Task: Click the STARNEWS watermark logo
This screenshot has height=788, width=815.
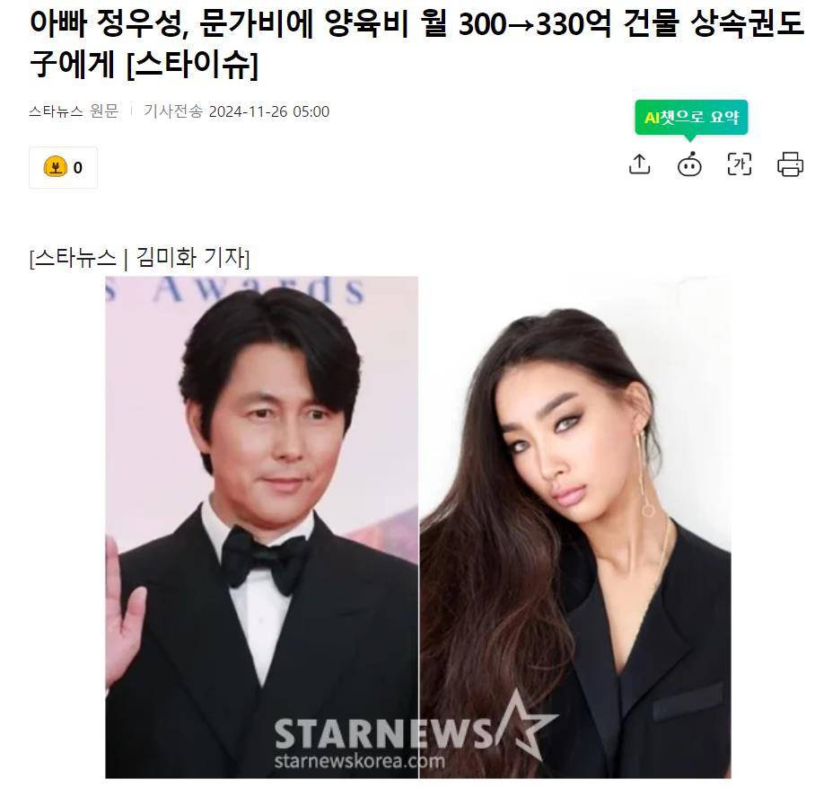Action: coord(416,729)
